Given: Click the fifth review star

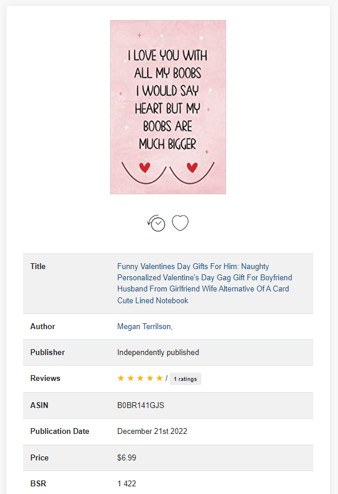Looking at the screenshot, I should click(x=160, y=378).
